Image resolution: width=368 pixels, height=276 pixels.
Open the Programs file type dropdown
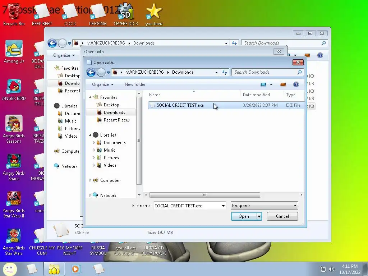click(264, 206)
